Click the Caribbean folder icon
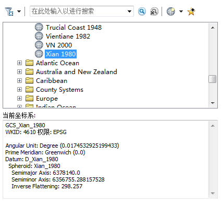This screenshot has width=222, height=205. pyautogui.click(x=29, y=80)
